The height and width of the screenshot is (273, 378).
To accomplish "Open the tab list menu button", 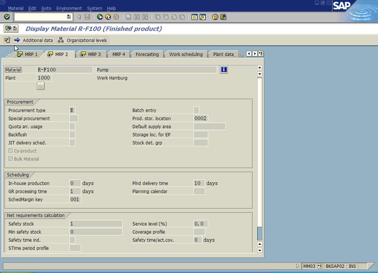I will pyautogui.click(x=261, y=54).
